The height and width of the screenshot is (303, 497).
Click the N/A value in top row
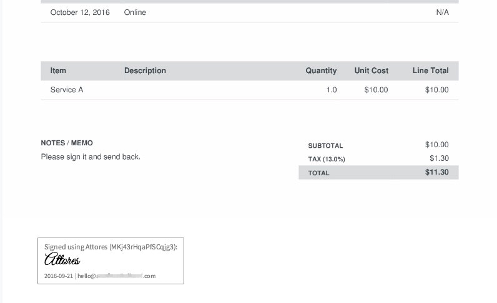click(442, 12)
